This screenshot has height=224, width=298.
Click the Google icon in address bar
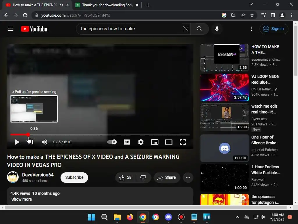click(x=224, y=15)
